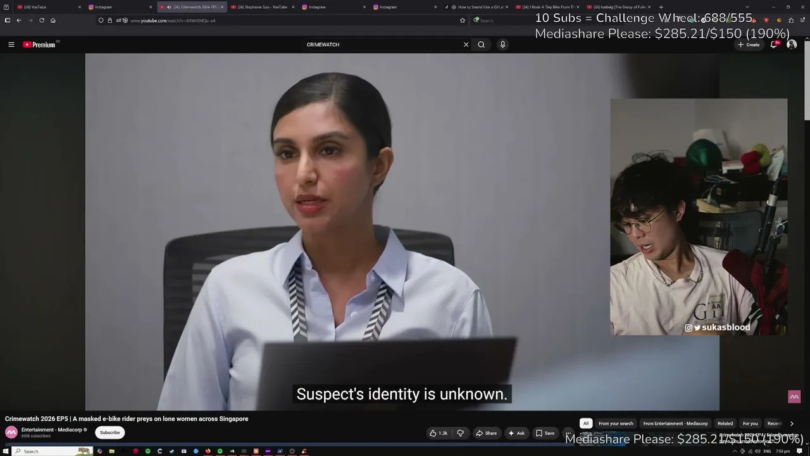This screenshot has height=456, width=810.
Task: Open the Windows Start menu
Action: point(5,451)
